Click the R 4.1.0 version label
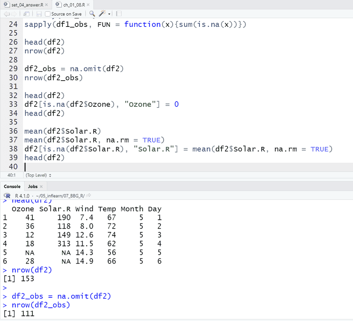Screen dimensions: 353x321 [x=22, y=196]
